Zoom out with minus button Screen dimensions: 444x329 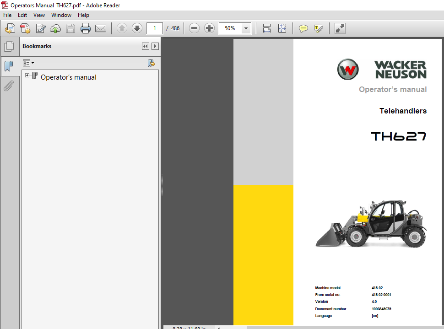[194, 28]
